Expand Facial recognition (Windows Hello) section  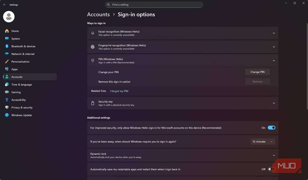tap(274, 33)
